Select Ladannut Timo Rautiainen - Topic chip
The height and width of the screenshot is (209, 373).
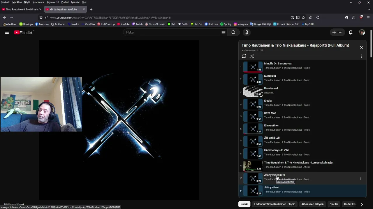[275, 204]
